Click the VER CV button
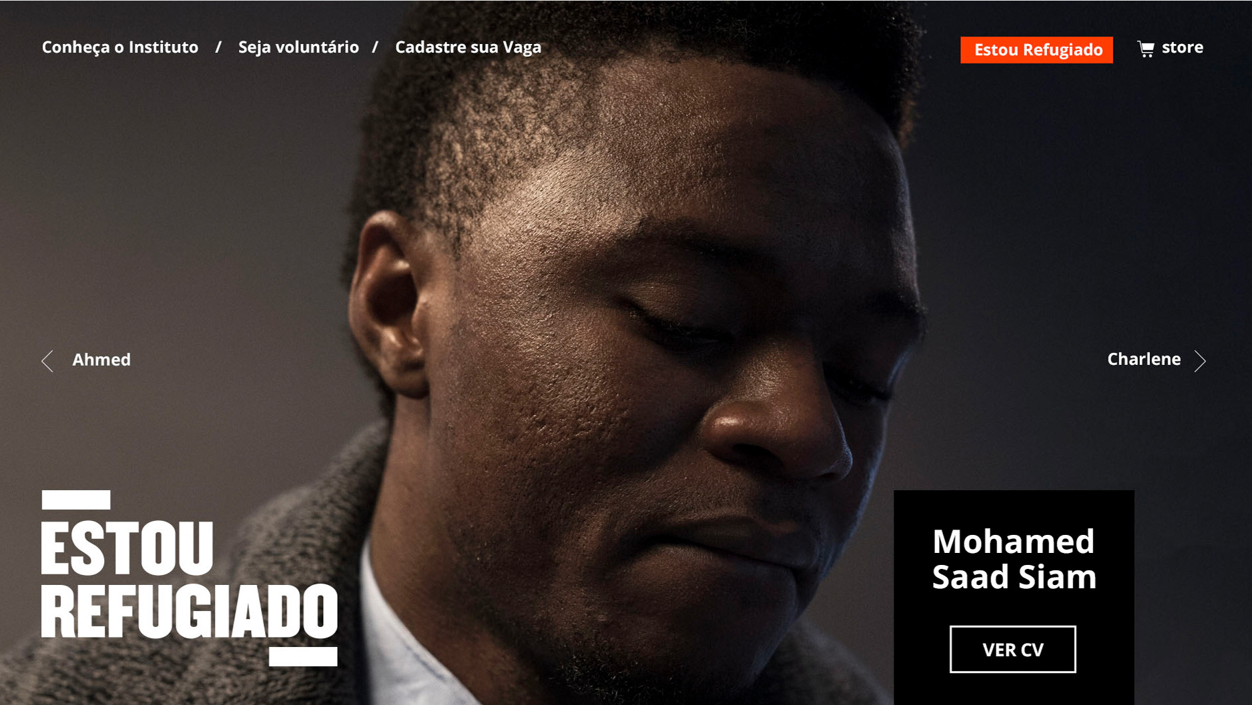This screenshot has width=1252, height=705. pos(1012,649)
